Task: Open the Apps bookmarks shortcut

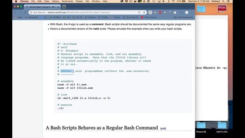Action: pos(18,17)
